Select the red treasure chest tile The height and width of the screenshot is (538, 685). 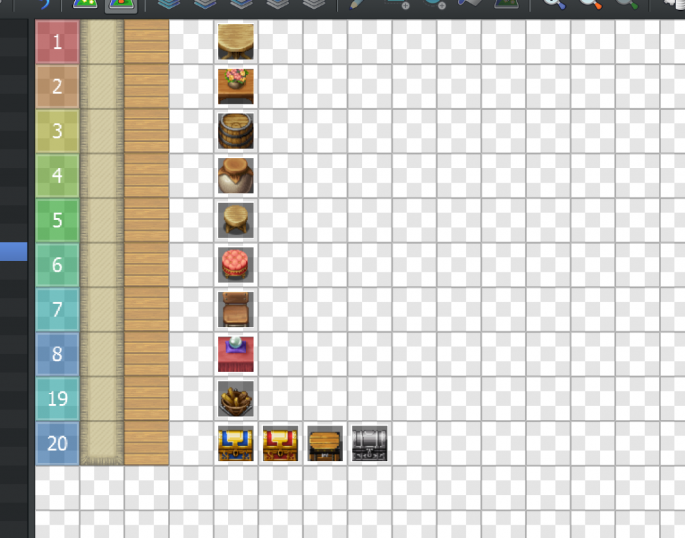(x=280, y=444)
